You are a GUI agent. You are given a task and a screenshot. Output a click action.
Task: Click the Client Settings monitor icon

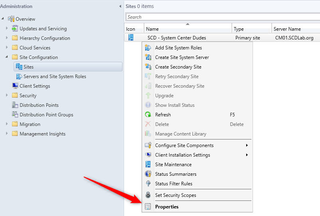click(15, 86)
